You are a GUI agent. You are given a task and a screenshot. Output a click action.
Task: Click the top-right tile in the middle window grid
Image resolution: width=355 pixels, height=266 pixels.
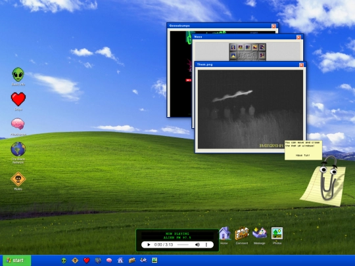tap(262, 47)
